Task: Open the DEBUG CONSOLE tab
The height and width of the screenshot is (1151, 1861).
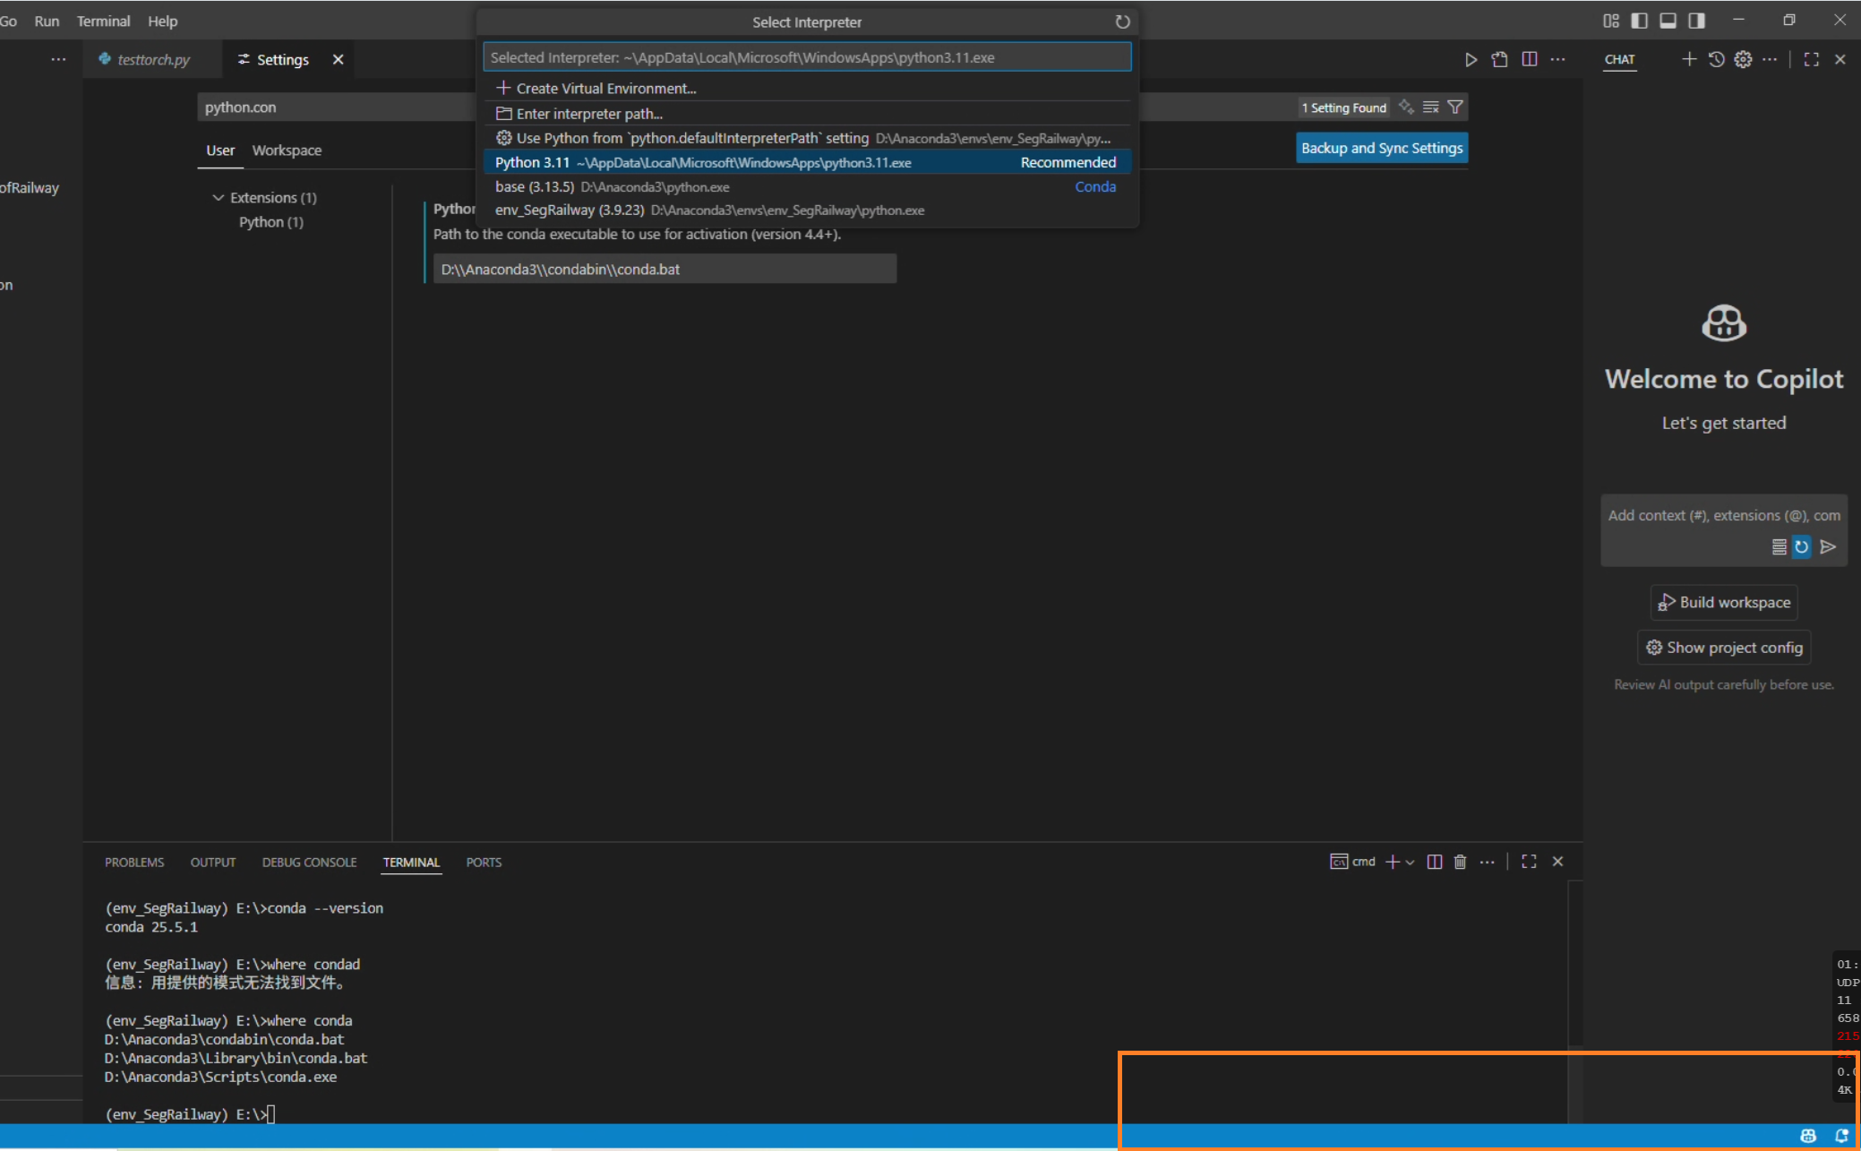Action: 310,863
